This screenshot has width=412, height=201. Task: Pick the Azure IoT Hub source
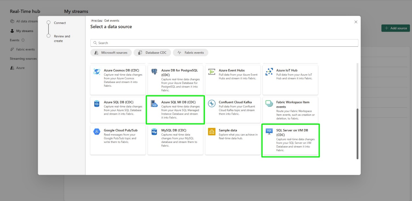[x=290, y=80]
